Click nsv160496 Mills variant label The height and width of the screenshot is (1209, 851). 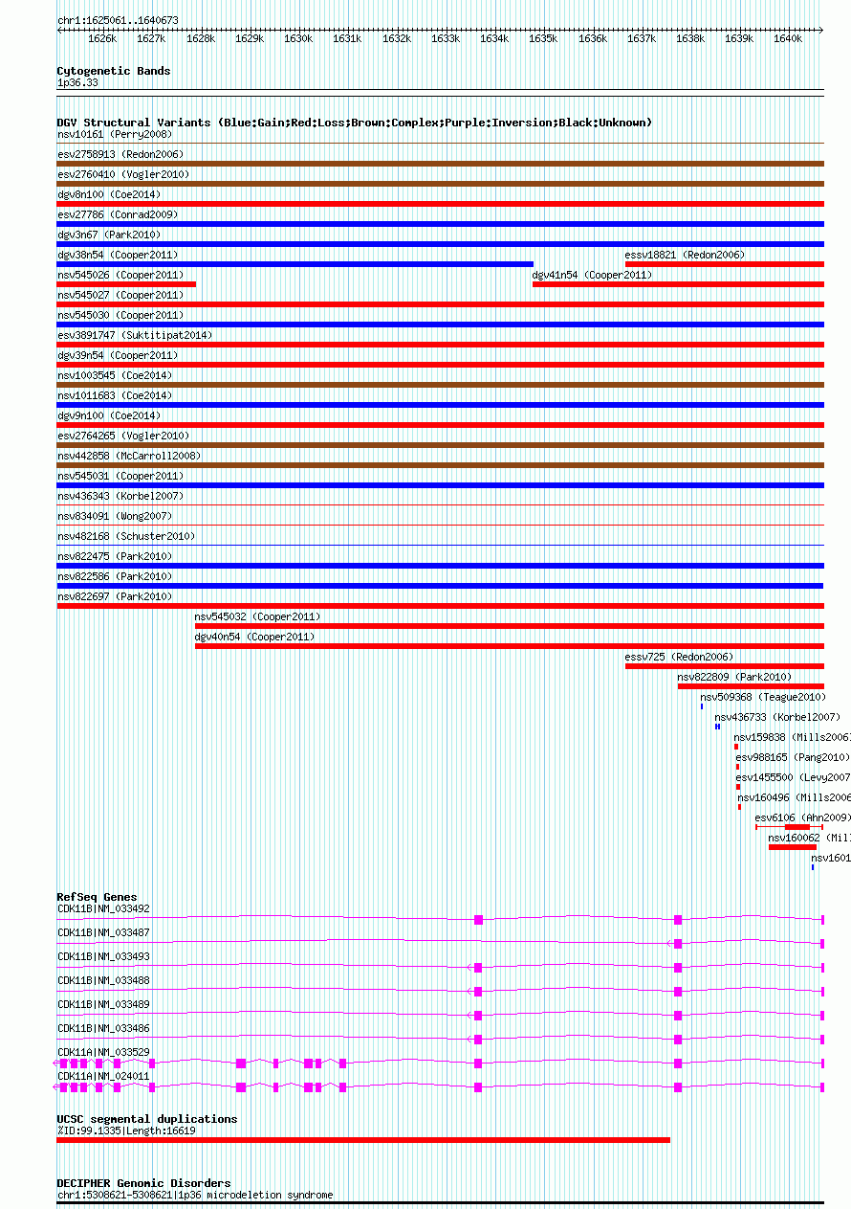pyautogui.click(x=794, y=797)
